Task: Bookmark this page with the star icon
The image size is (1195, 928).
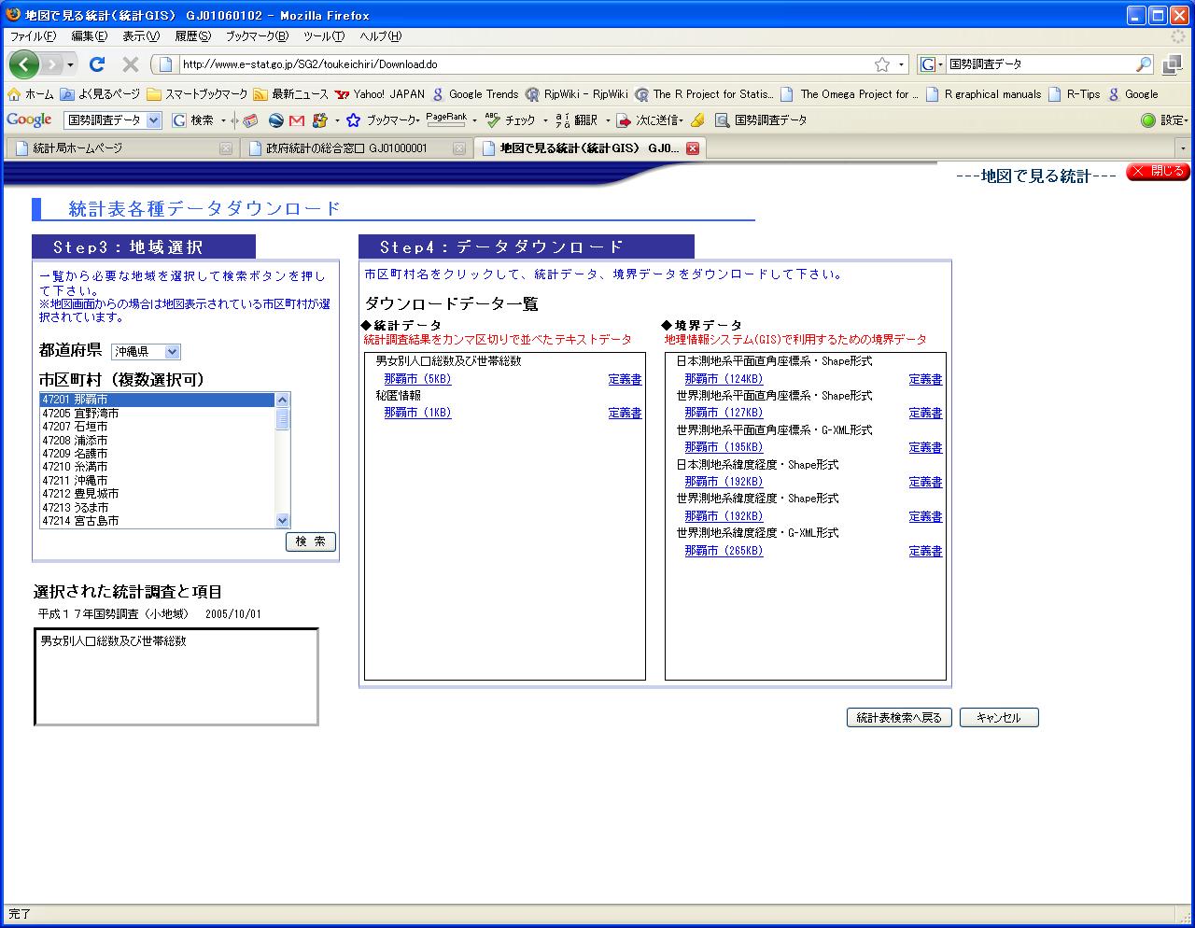Action: coord(881,64)
